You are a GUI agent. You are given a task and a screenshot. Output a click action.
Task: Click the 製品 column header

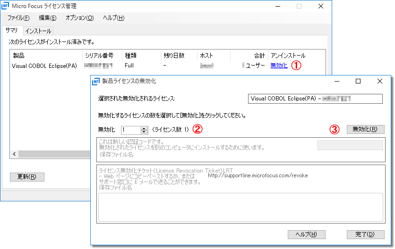pos(46,56)
